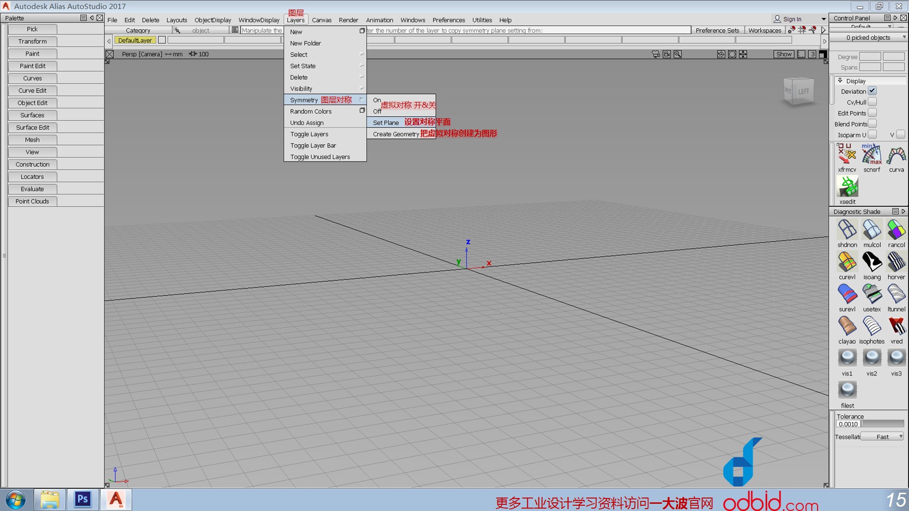The image size is (909, 511).
Task: Select the scnsrf tool icon
Action: [871, 154]
